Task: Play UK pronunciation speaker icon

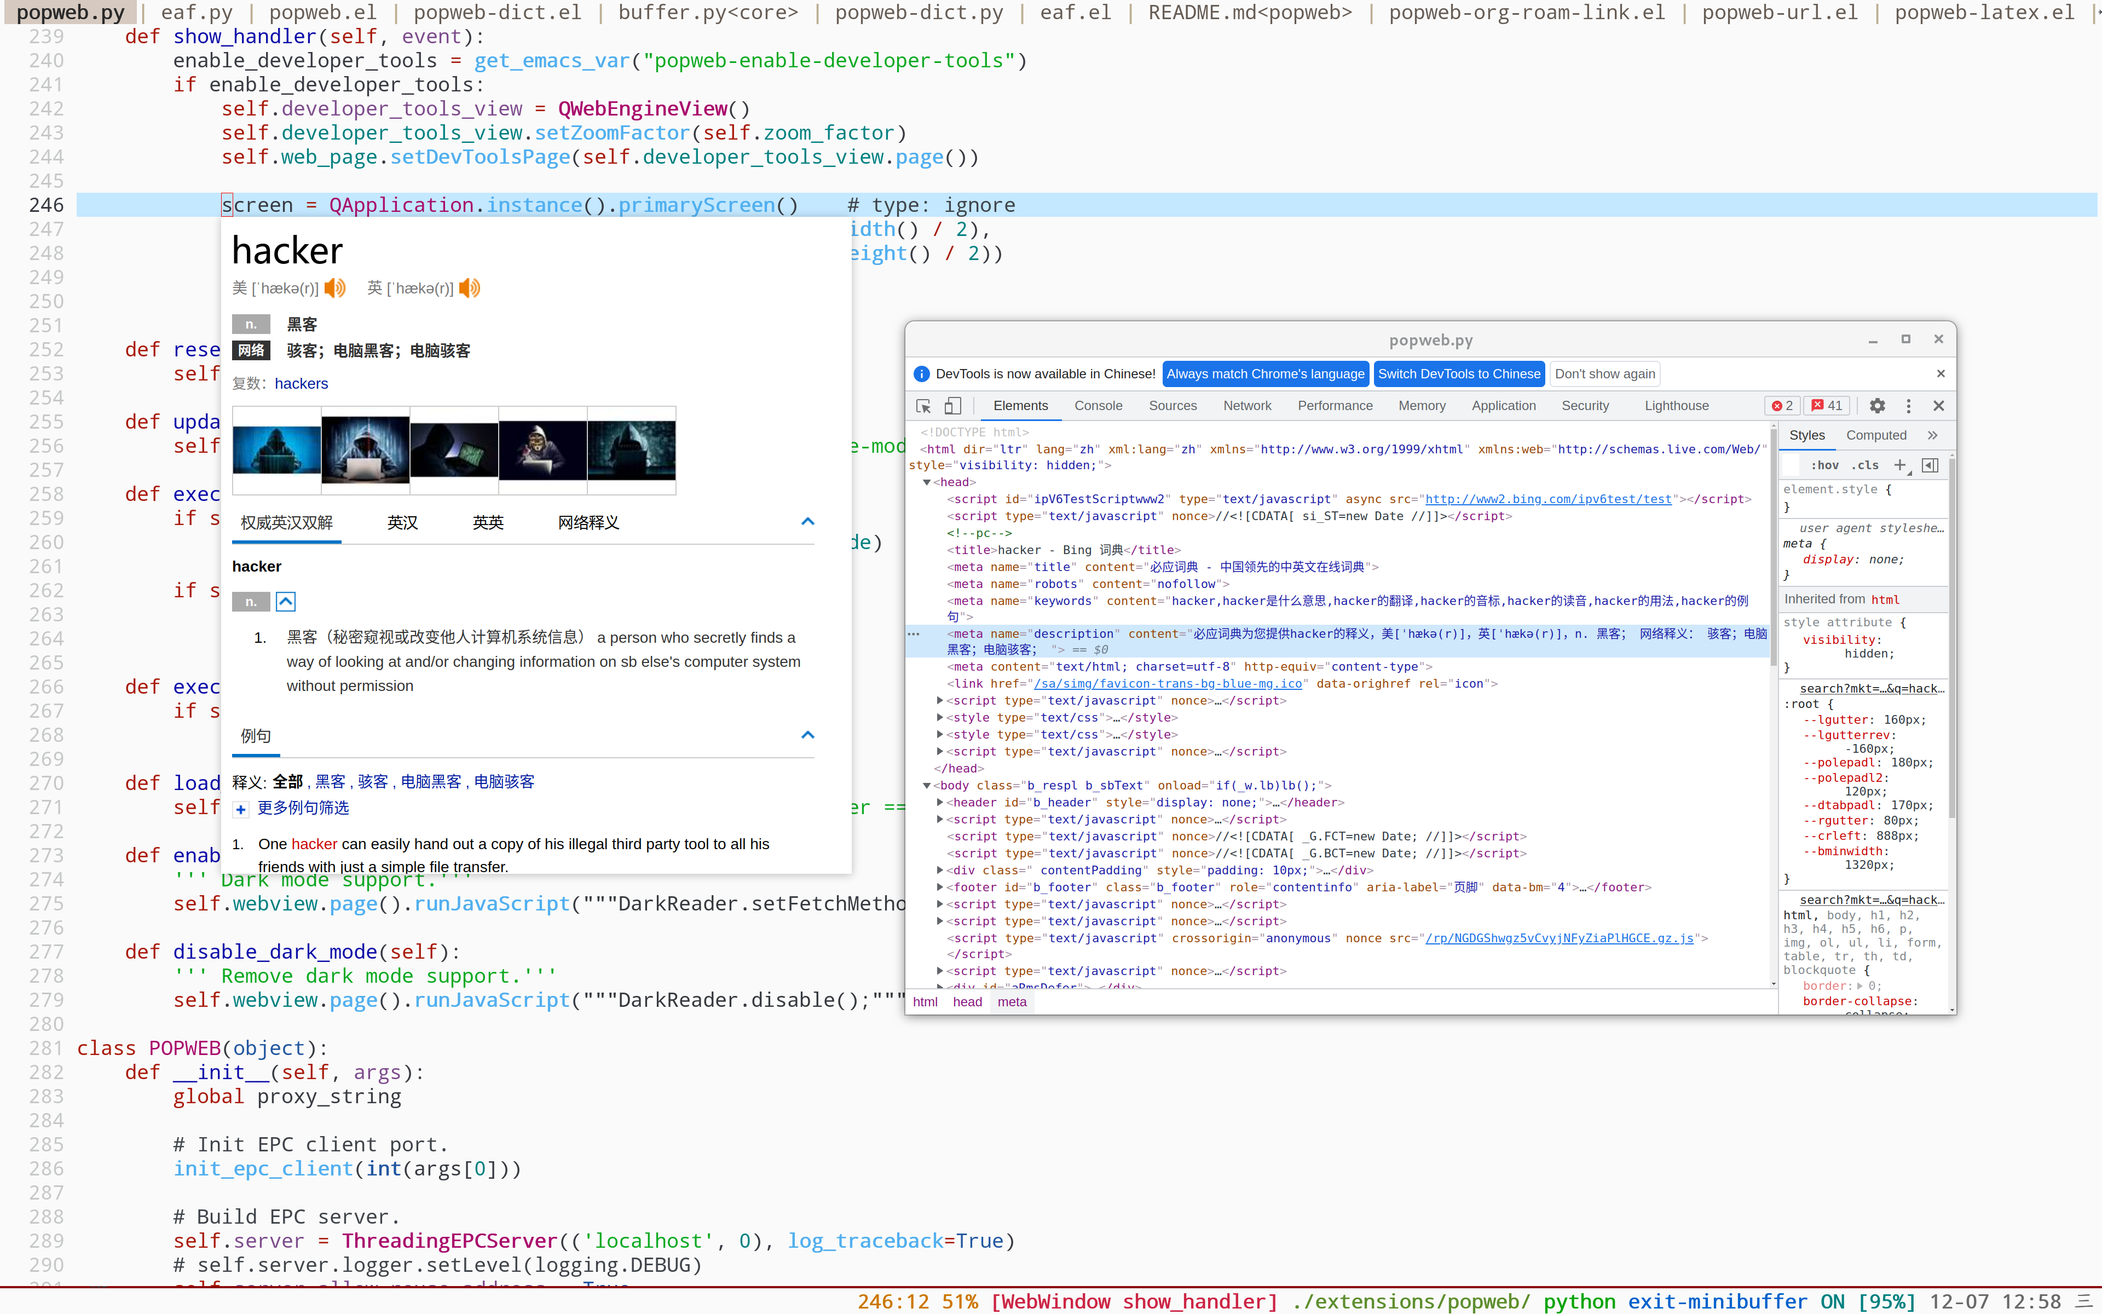Action: [x=470, y=287]
